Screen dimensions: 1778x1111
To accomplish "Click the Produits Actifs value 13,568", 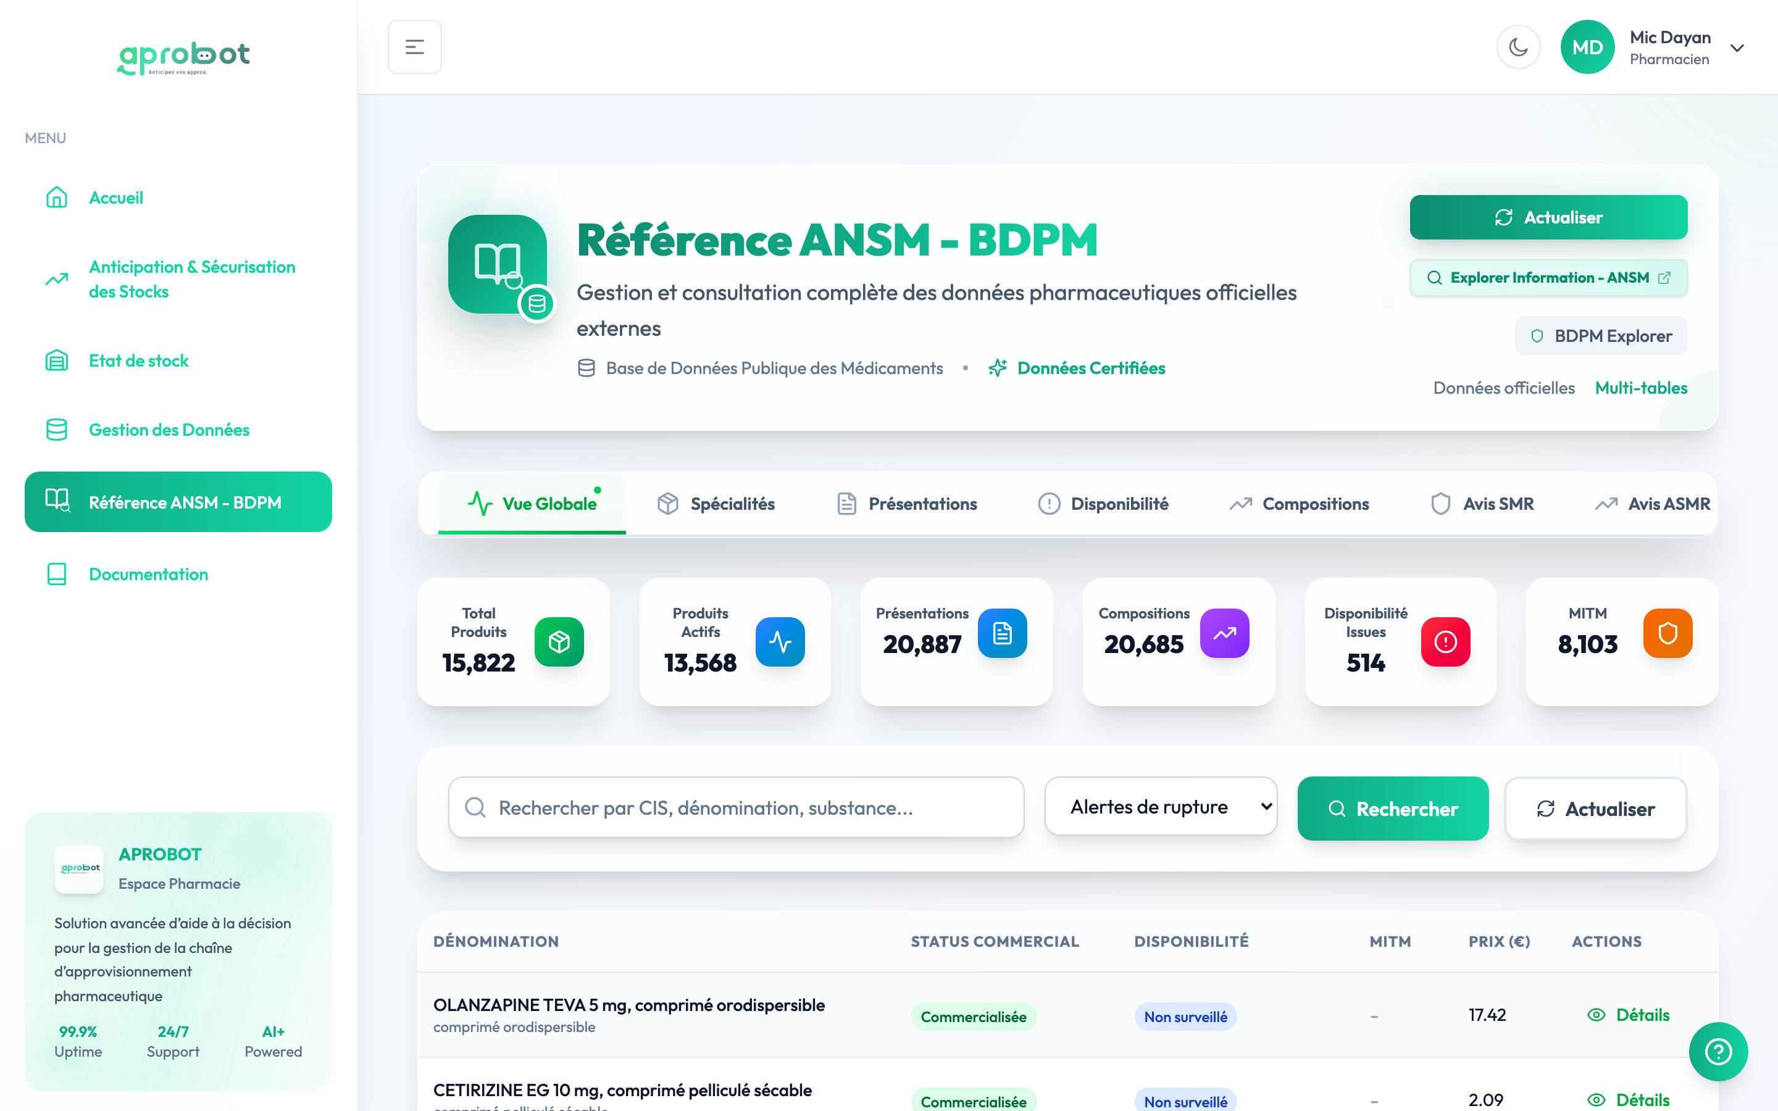I will pos(700,663).
